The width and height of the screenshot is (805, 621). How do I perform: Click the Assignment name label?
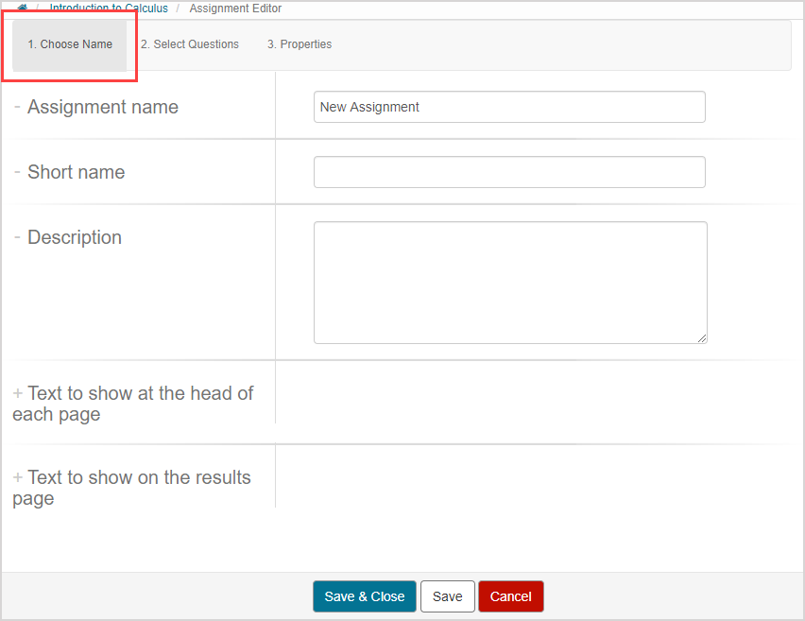tap(102, 107)
